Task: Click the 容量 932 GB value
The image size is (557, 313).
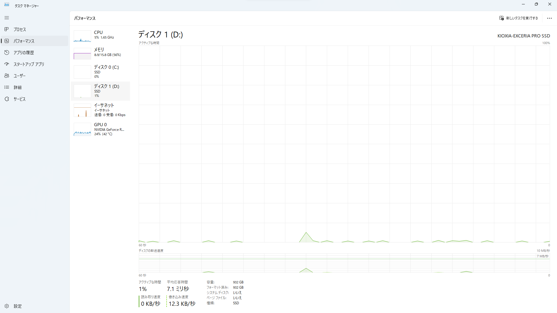Action: point(238,282)
